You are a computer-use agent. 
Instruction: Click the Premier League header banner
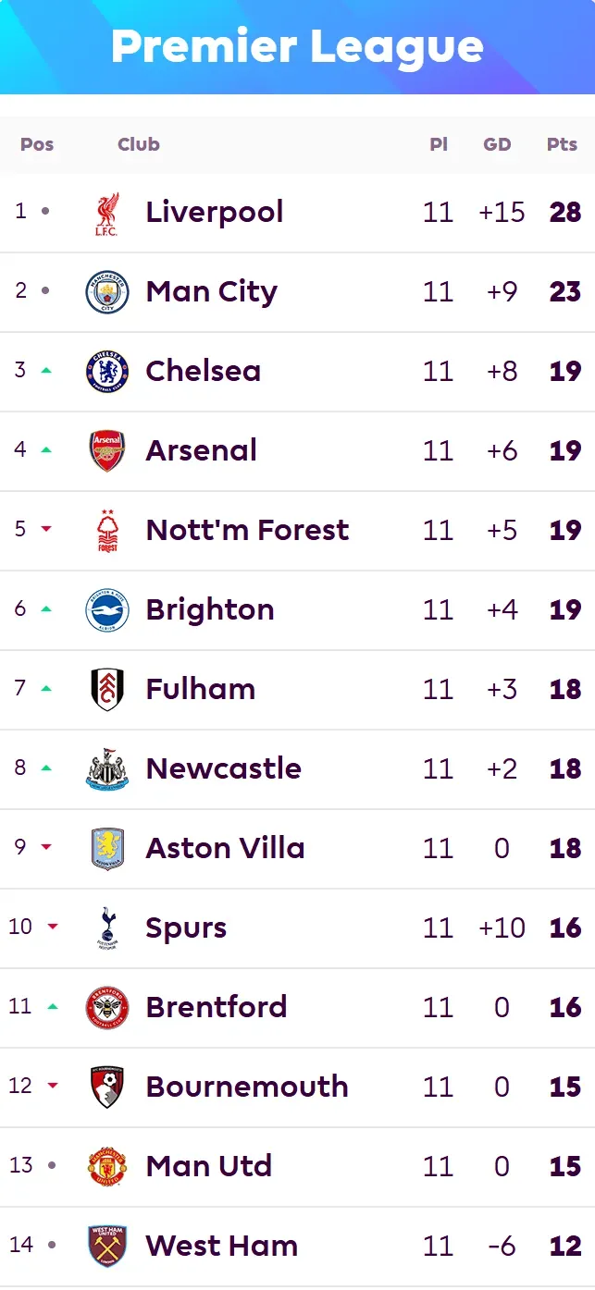tap(297, 47)
